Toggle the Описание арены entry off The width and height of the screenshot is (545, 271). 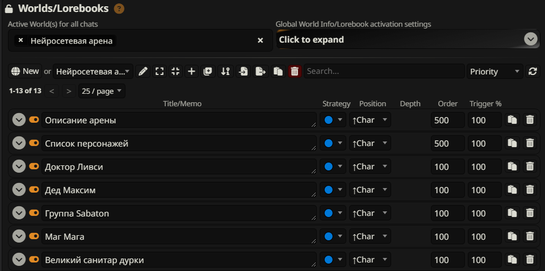tap(34, 120)
